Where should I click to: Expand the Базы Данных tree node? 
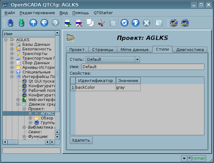click(x=12, y=44)
